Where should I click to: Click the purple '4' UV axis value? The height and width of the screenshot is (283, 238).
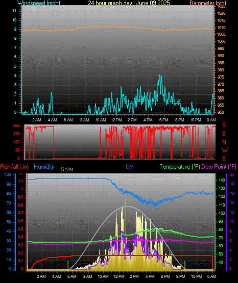pos(230,250)
